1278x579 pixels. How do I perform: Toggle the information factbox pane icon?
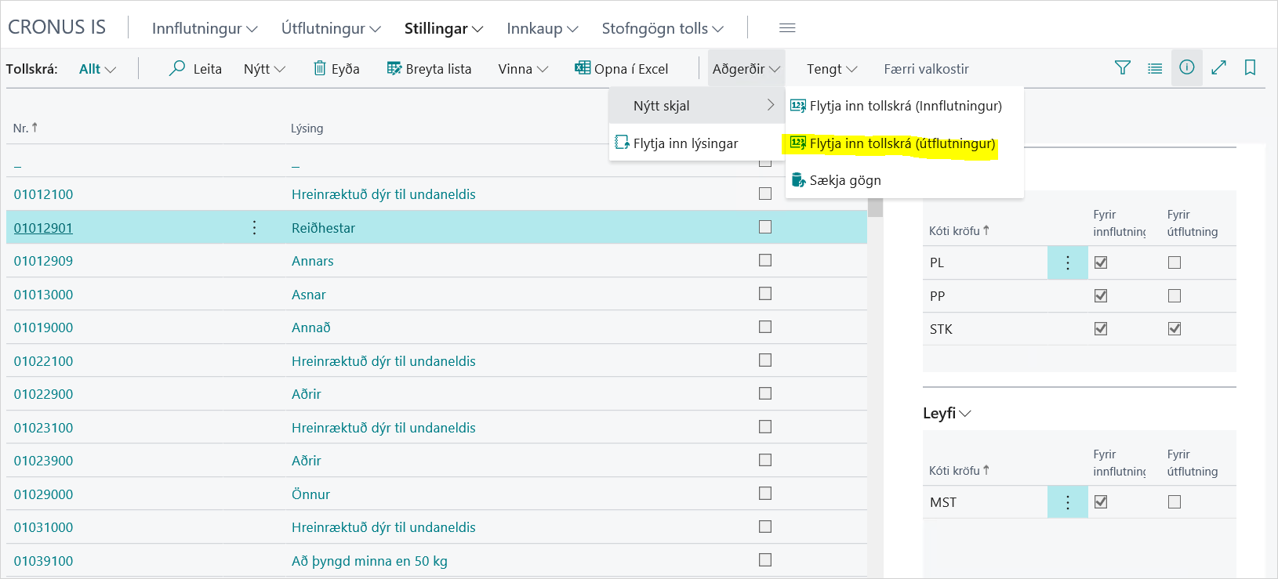tap(1187, 68)
